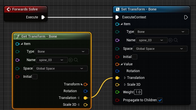Click the Propagate to Children pin

click(117, 100)
